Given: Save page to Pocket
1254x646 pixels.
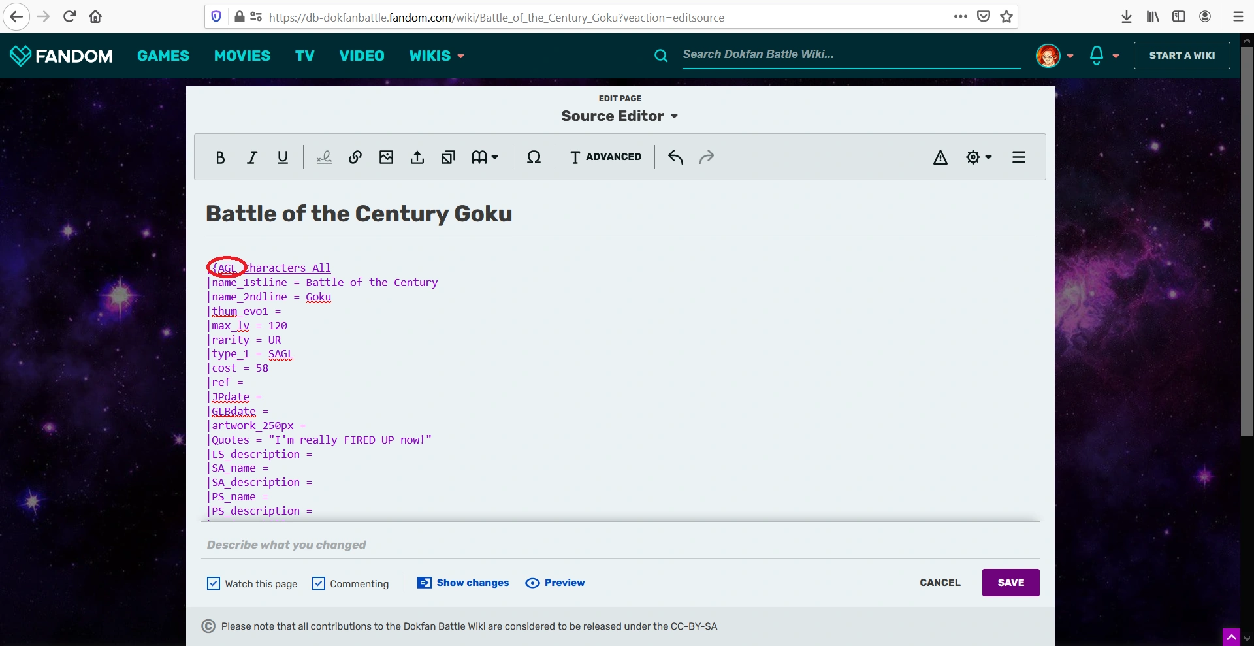Looking at the screenshot, I should (x=984, y=17).
